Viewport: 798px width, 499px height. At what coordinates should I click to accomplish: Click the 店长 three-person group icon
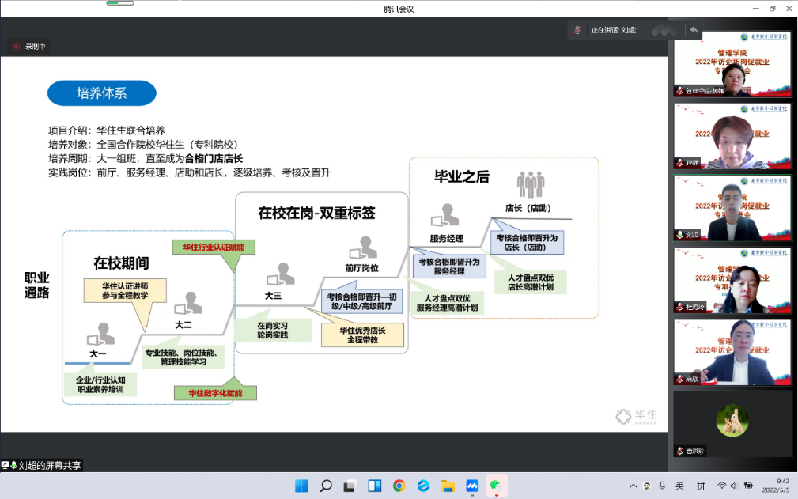click(531, 184)
